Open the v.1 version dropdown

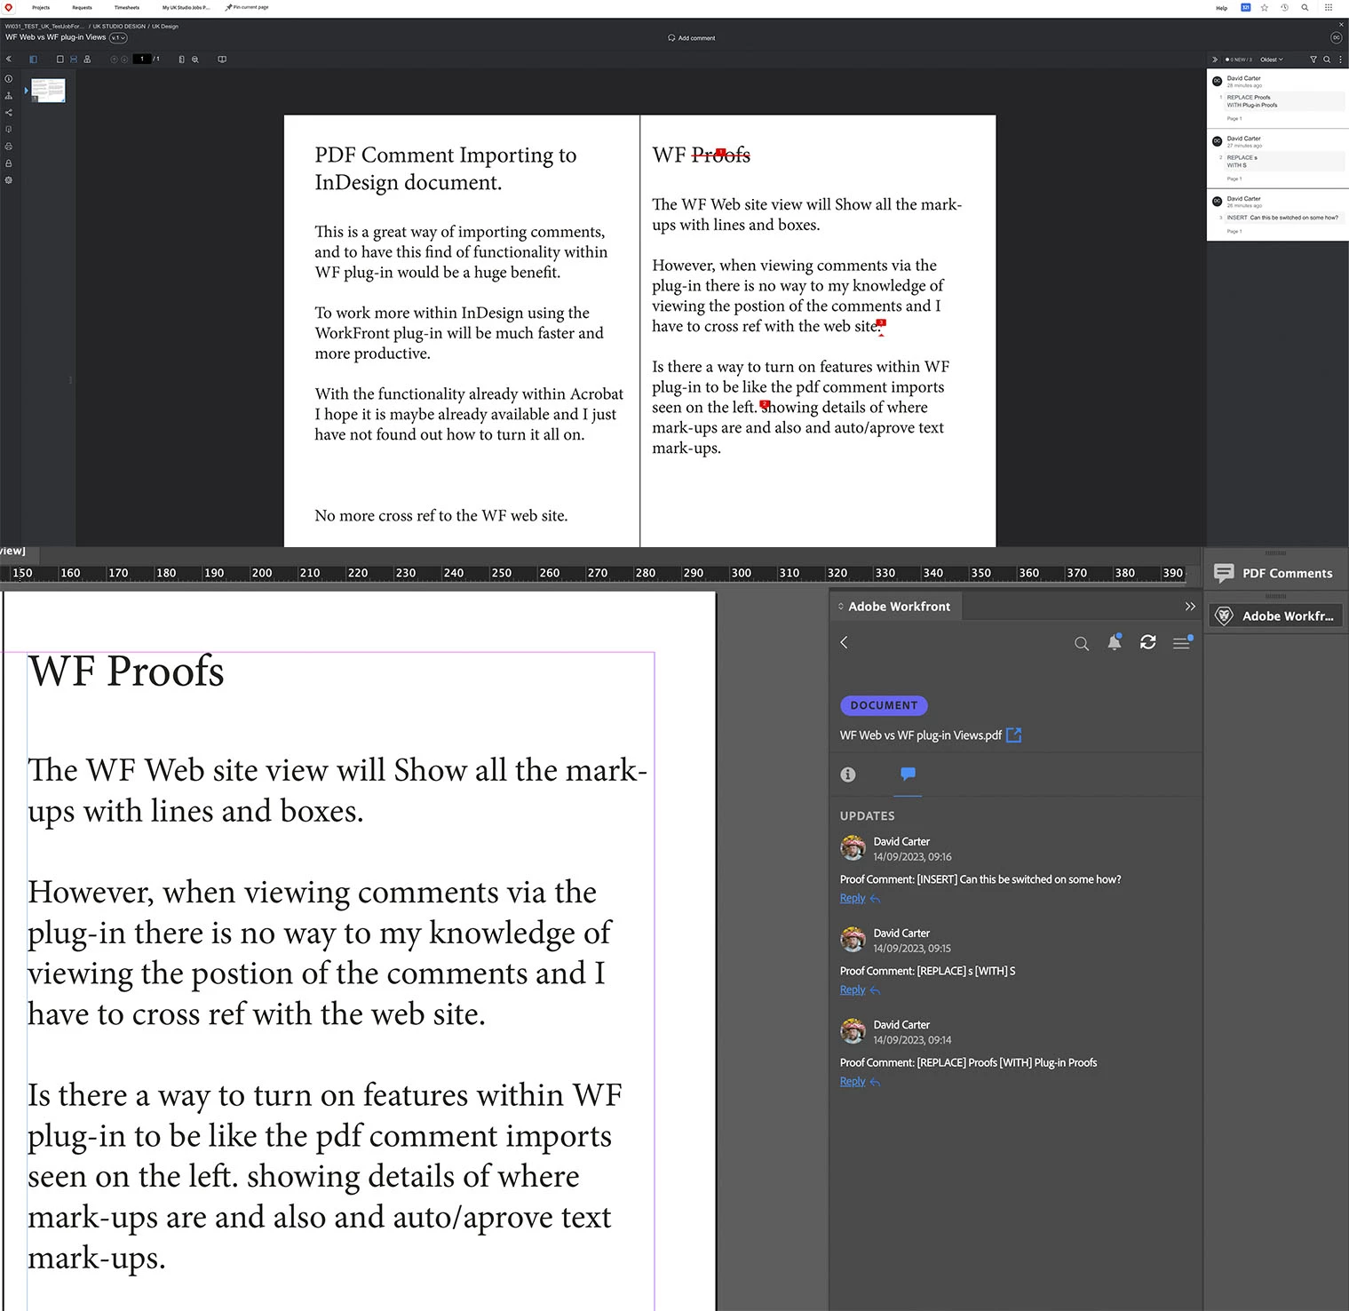coord(118,37)
